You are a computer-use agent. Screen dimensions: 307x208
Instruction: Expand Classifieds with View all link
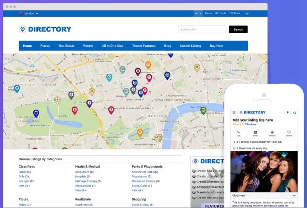(x=24, y=186)
